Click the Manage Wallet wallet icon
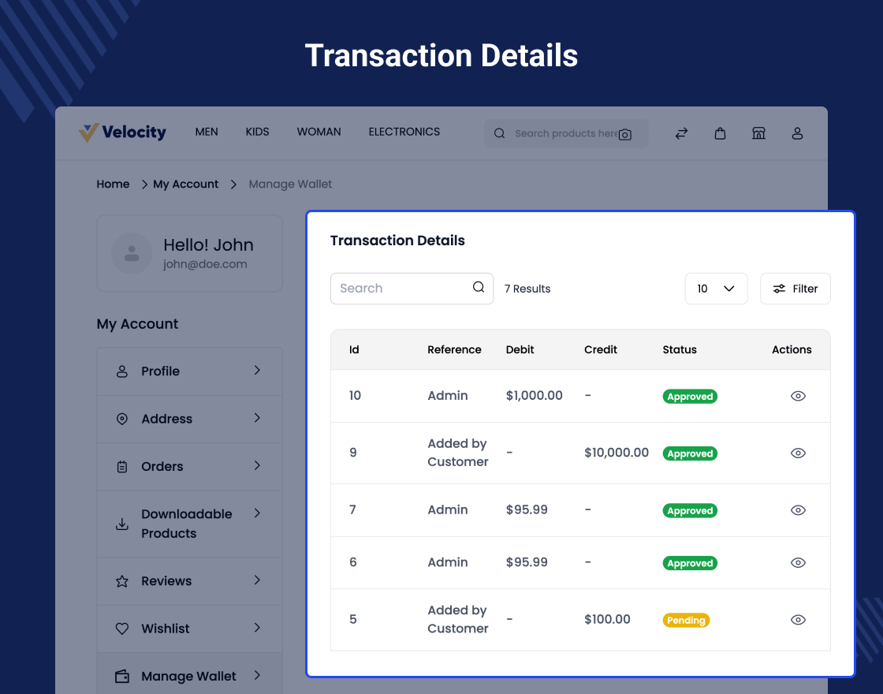The width and height of the screenshot is (883, 694). 121,676
